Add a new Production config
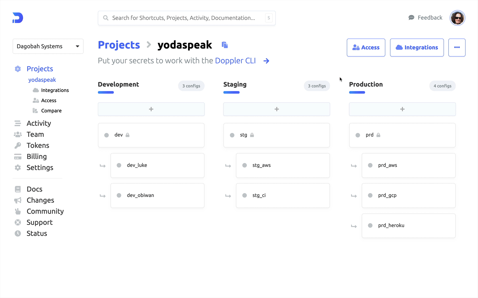The image size is (478, 298). point(402,109)
